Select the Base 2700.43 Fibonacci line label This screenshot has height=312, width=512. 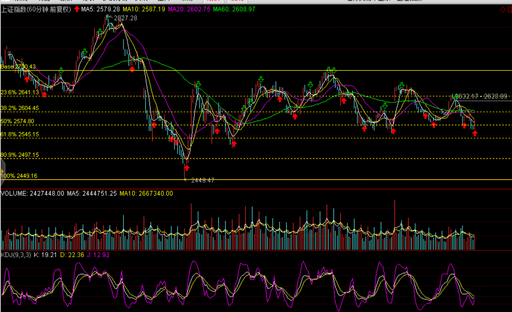click(x=18, y=66)
